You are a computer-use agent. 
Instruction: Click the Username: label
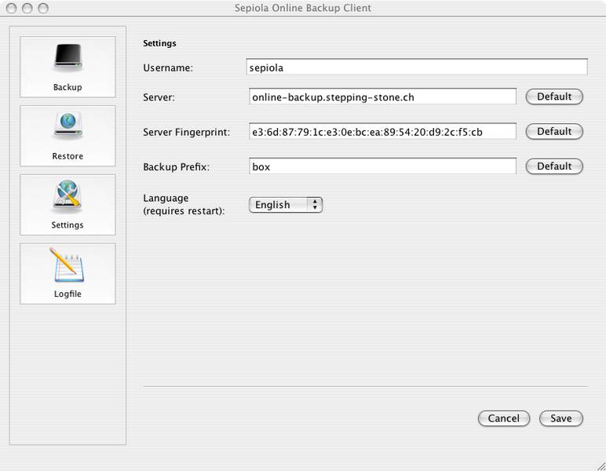tap(168, 68)
